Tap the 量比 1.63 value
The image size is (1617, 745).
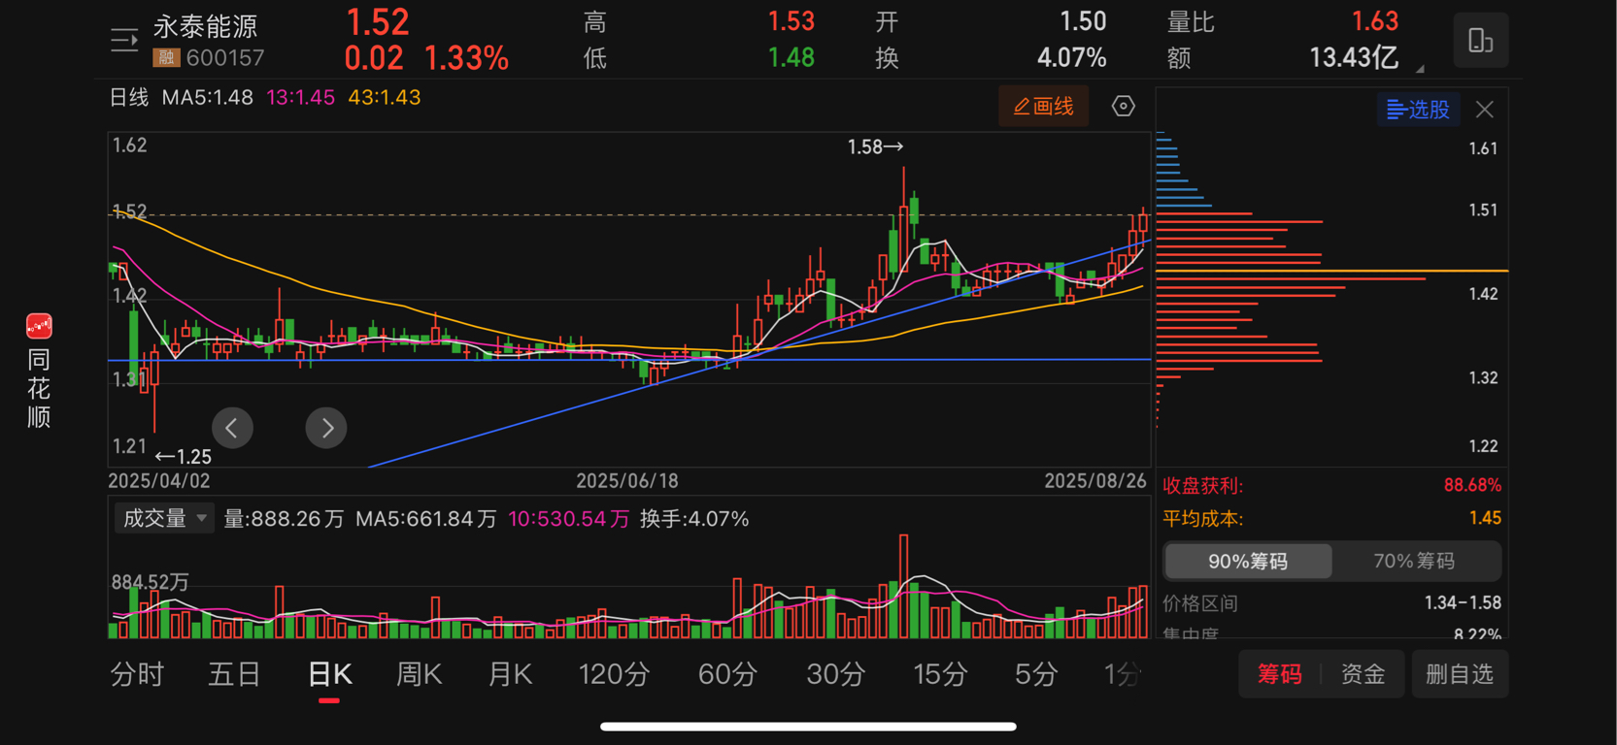pos(1375,21)
